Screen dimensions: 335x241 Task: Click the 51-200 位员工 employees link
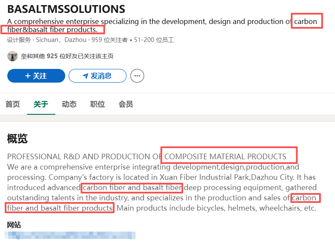point(154,40)
